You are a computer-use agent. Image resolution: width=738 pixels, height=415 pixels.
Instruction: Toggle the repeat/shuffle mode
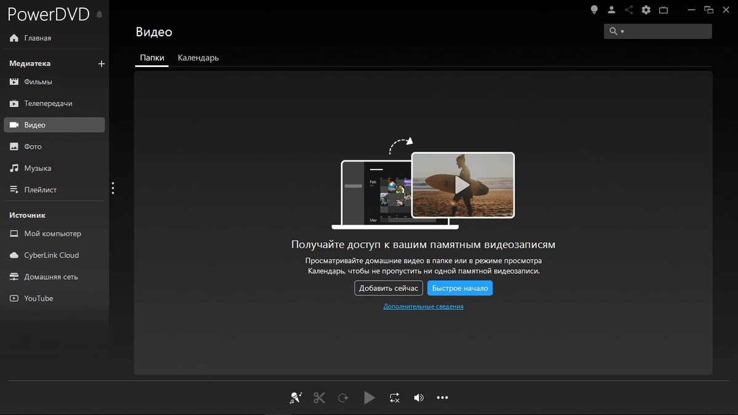click(x=395, y=398)
